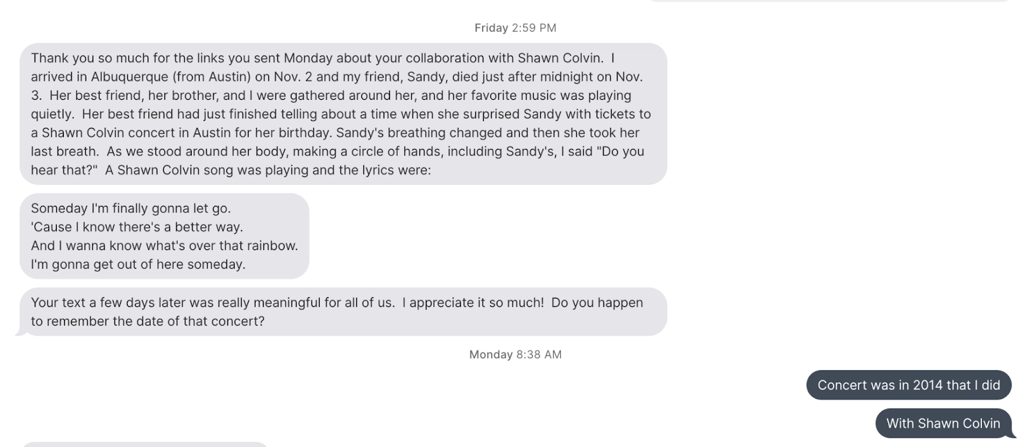This screenshot has width=1023, height=447.
Task: Click the lyrics message bubble
Action: tap(164, 236)
